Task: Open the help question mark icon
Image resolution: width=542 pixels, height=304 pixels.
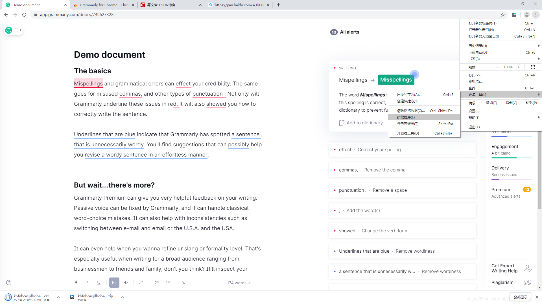Action: tap(9, 283)
